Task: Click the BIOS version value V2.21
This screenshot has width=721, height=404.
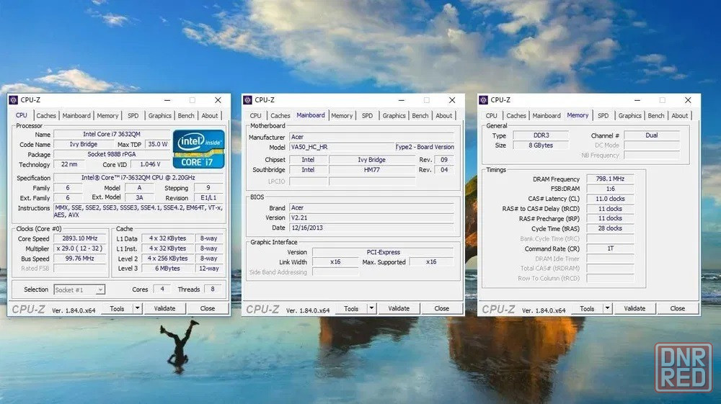Action: [371, 217]
